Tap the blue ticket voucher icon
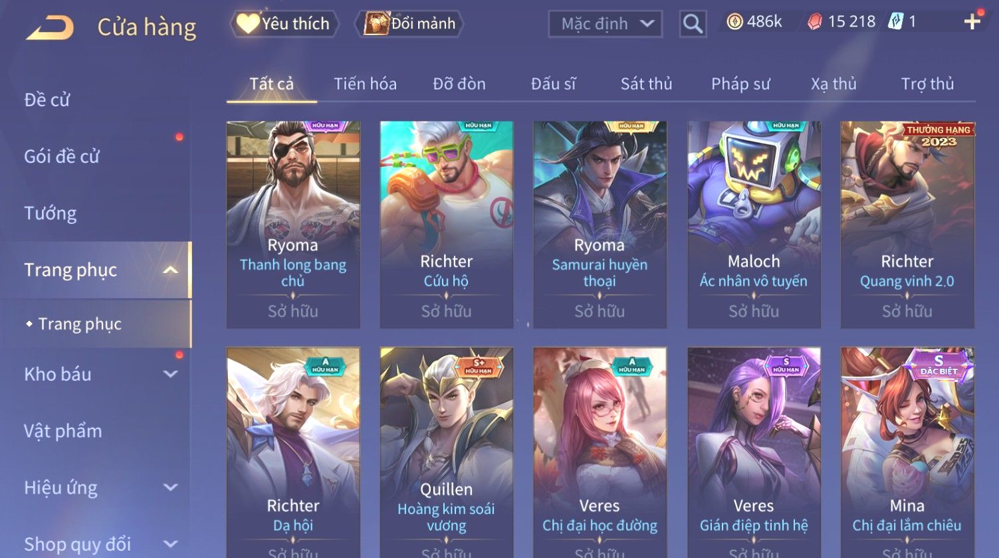Image resolution: width=999 pixels, height=558 pixels. coord(896,21)
